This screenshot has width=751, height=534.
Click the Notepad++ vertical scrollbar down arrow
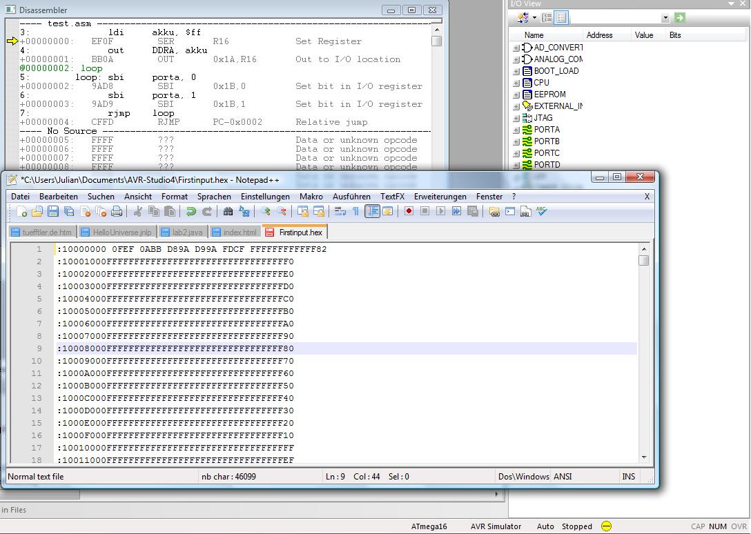[x=644, y=457]
